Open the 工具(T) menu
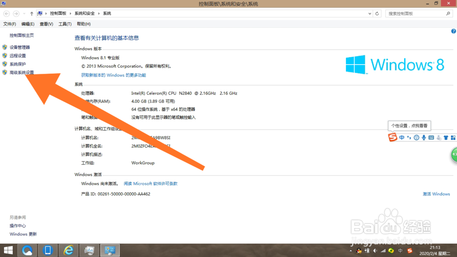 click(65, 24)
